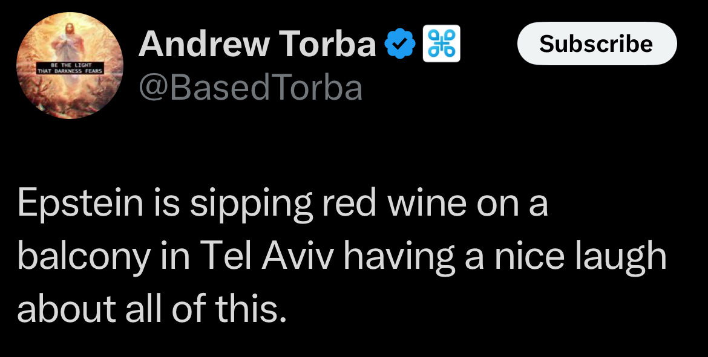Open the tweet text about Epstein
The image size is (708, 357).
coord(342,257)
